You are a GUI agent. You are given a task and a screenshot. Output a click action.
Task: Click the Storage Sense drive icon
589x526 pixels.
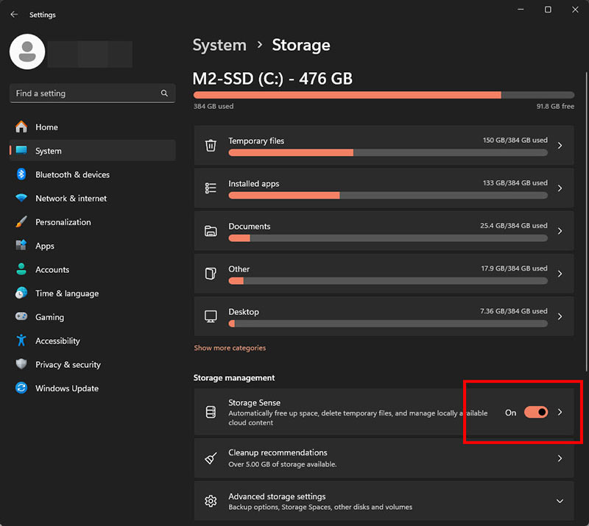point(211,412)
